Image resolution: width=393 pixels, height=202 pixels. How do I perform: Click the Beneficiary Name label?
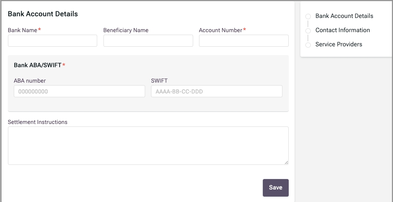pos(126,30)
